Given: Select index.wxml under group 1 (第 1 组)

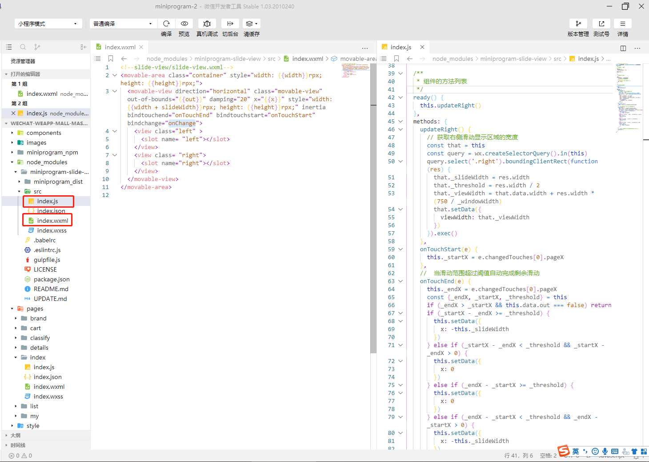Looking at the screenshot, I should coord(46,94).
